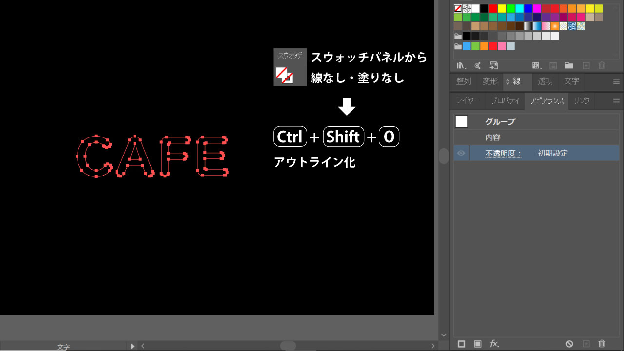Screen dimensions: 624x351
Task: Pick the cyan swatch
Action: 519,8
